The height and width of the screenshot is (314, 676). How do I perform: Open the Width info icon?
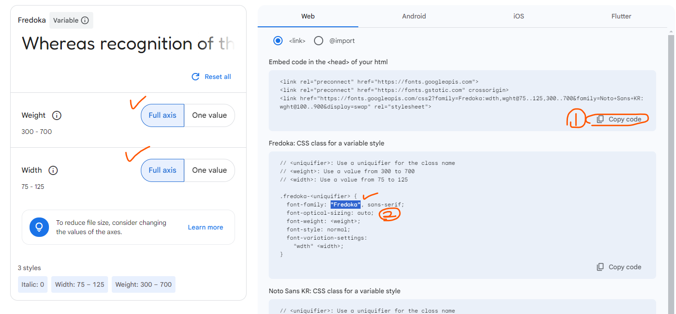[53, 170]
